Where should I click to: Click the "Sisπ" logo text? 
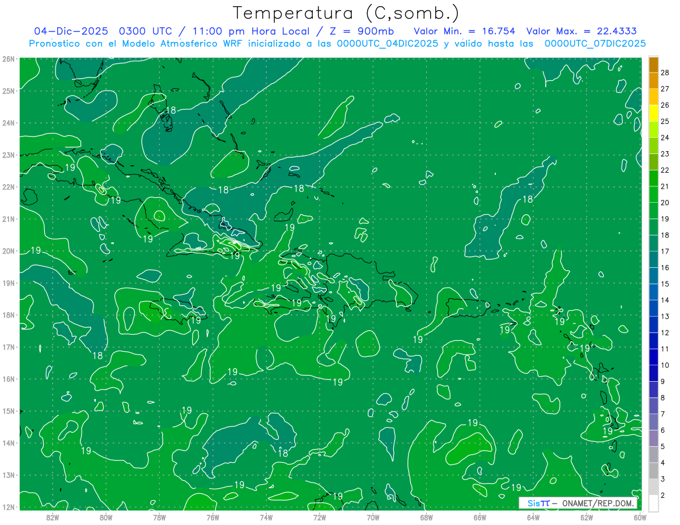click(538, 503)
